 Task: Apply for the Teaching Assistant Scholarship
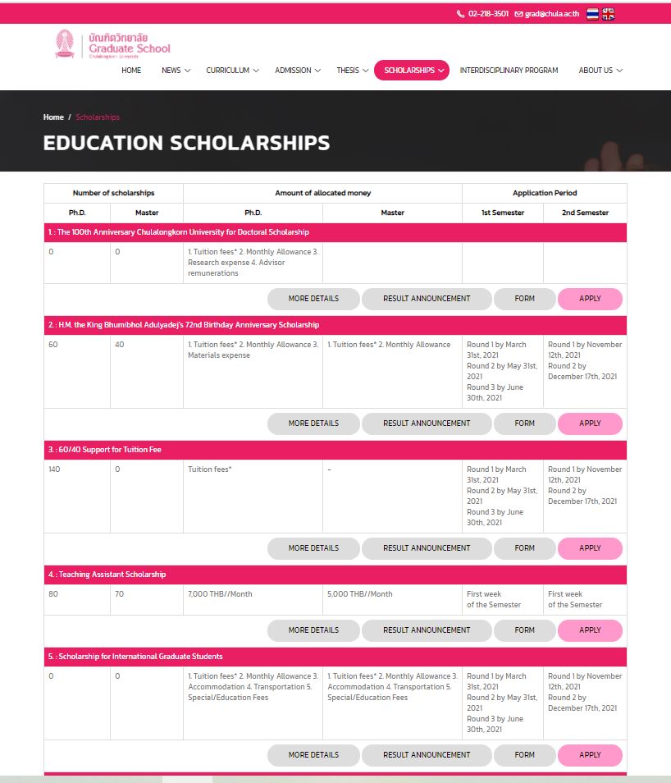590,630
